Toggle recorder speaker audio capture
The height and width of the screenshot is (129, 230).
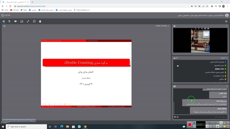click(x=207, y=126)
